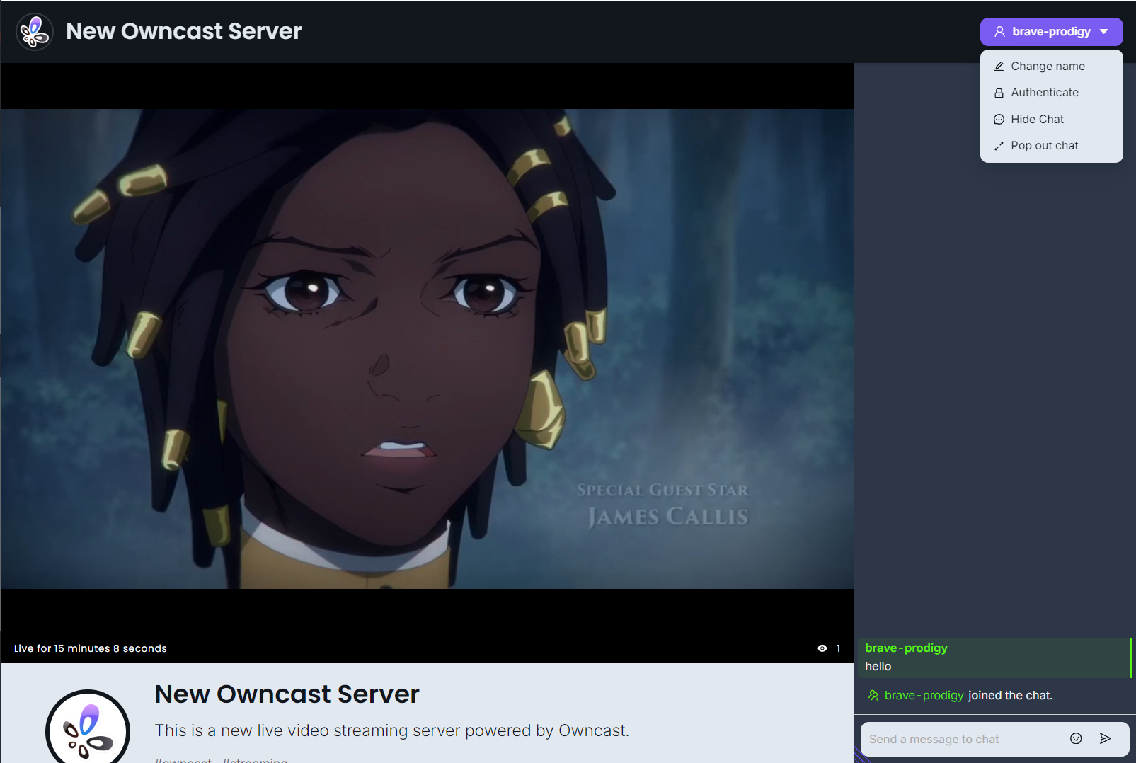The image size is (1136, 763).
Task: Click the New Owncast Server heading below video
Action: pyautogui.click(x=287, y=694)
